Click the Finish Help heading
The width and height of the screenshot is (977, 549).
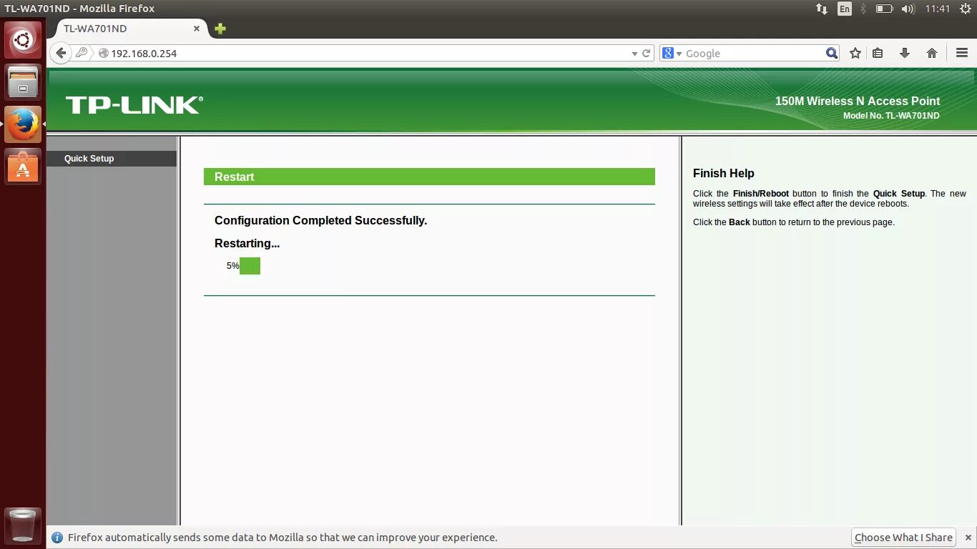click(723, 173)
